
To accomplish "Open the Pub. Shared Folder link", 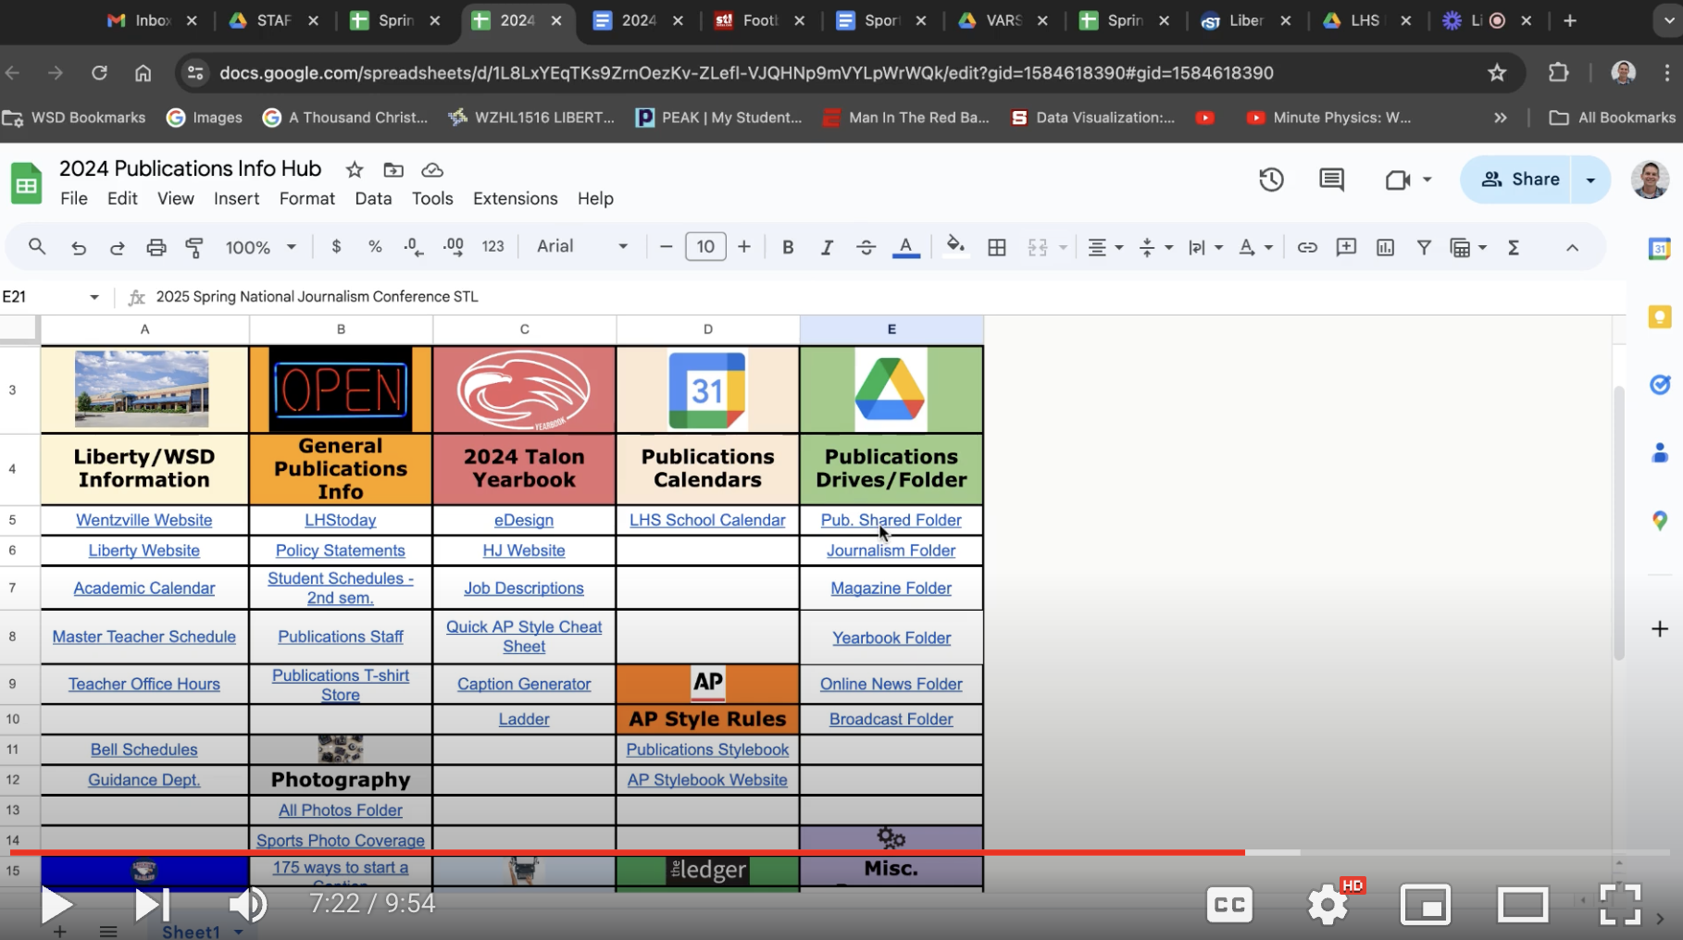I will [891, 520].
